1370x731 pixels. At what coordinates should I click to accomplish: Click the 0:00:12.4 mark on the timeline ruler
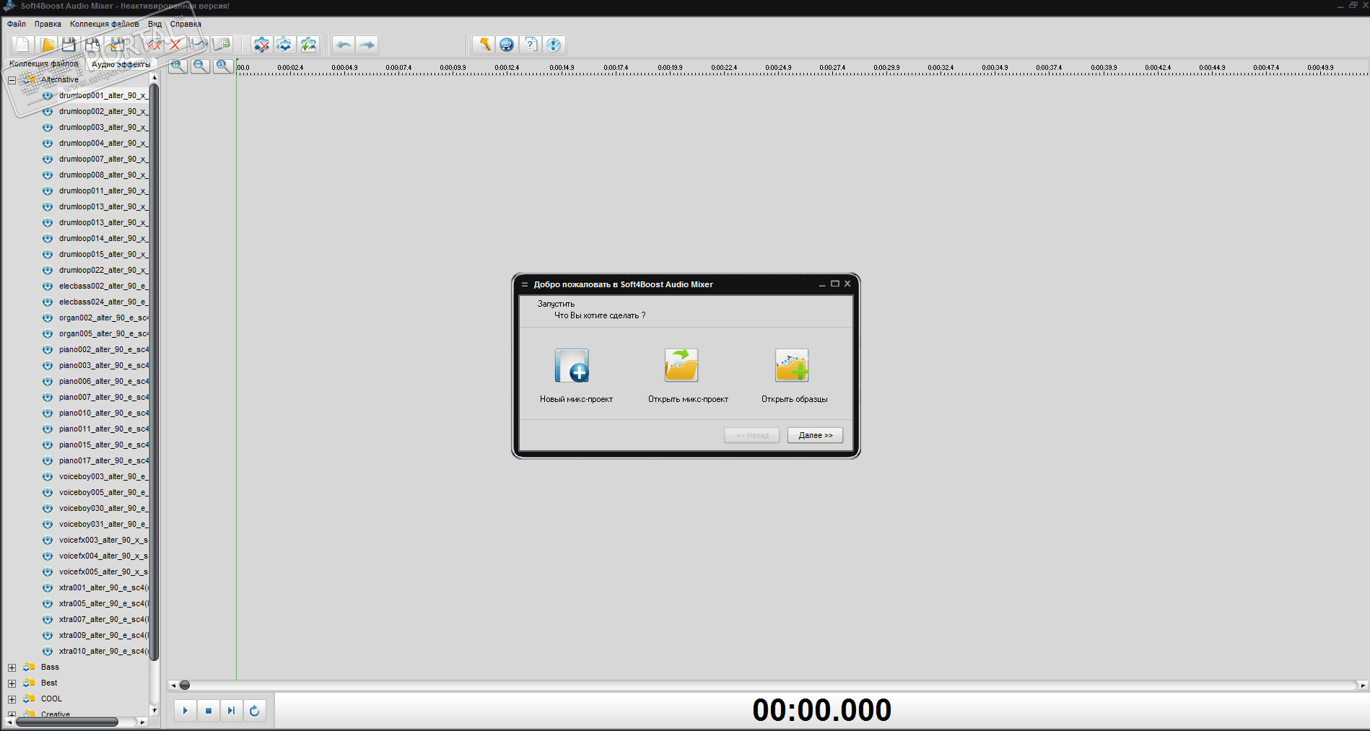point(507,68)
